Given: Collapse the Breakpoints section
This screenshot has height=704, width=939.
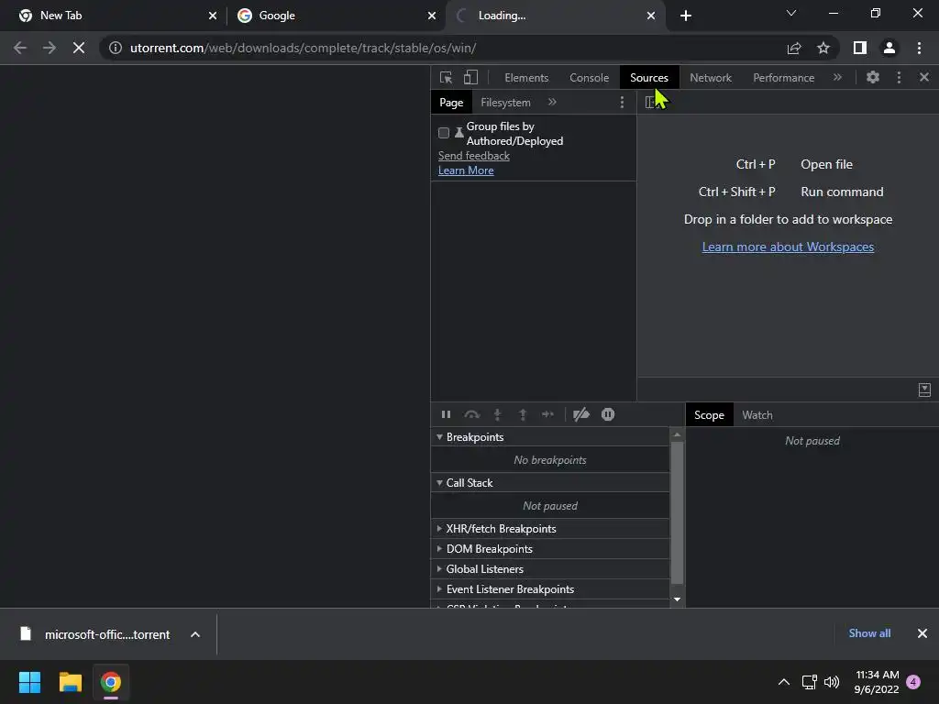Looking at the screenshot, I should (550, 437).
